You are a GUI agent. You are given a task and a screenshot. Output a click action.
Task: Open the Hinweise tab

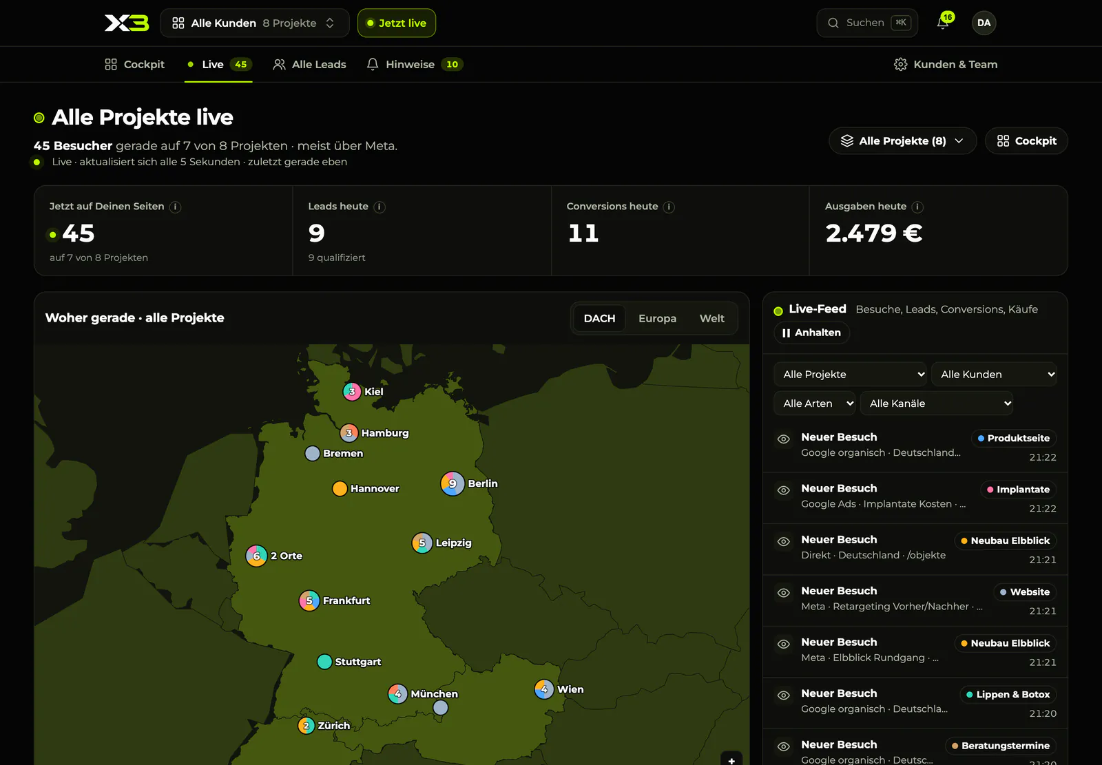(415, 64)
